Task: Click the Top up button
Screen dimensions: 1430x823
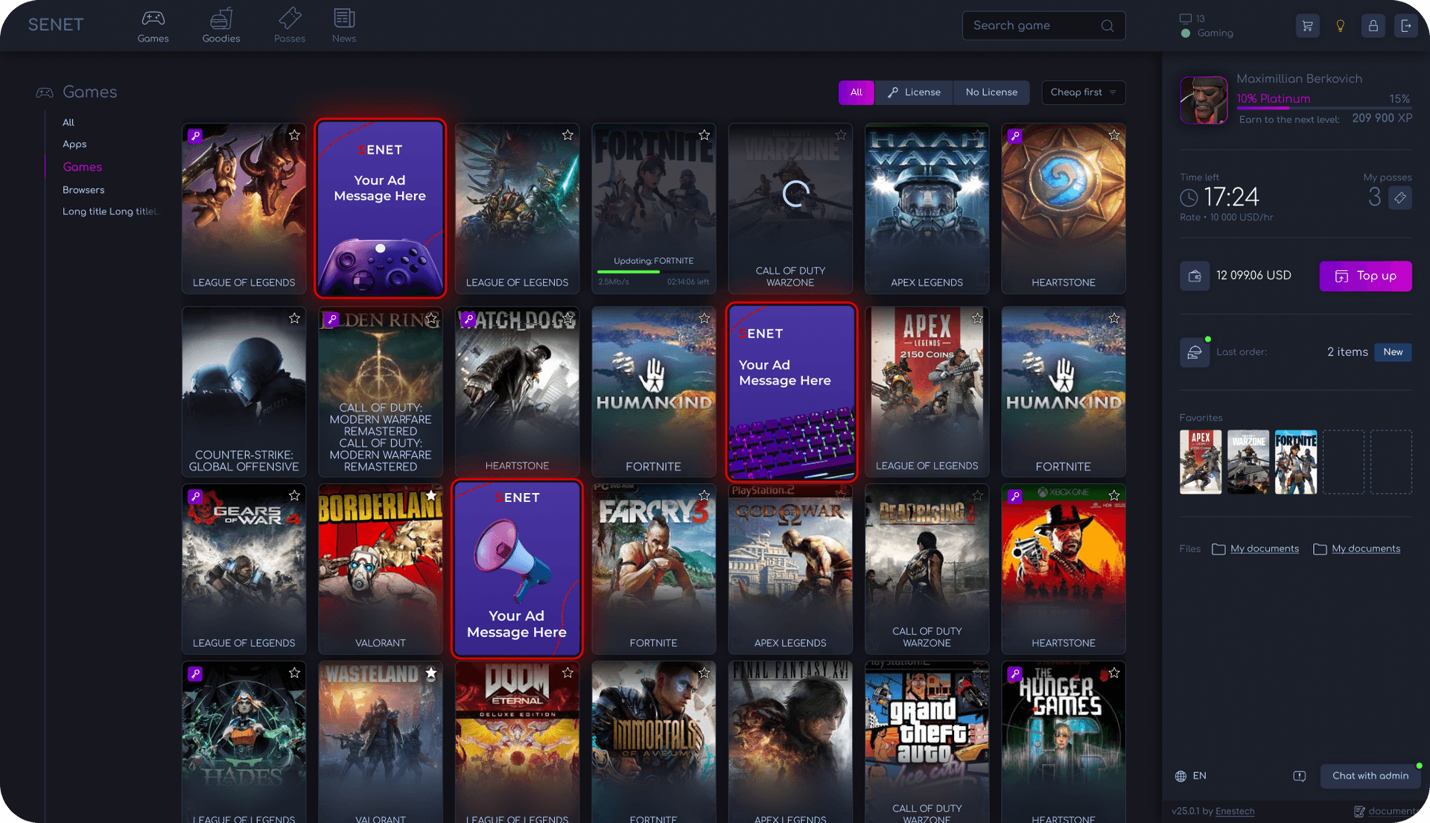Action: click(1365, 276)
